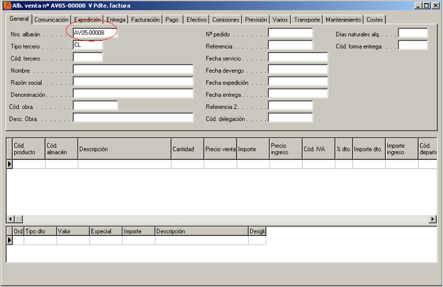Click the Días naturales alq. field
This screenshot has width=443, height=287.
click(413, 33)
